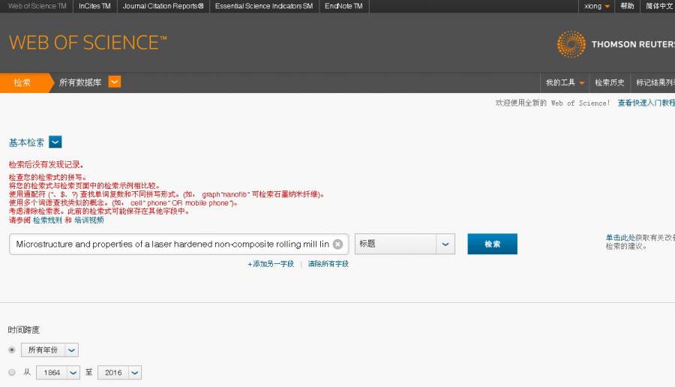Viewport: 675px width, 387px height.
Task: Click the WEB OF SCIENCE logo title
Action: (x=88, y=43)
